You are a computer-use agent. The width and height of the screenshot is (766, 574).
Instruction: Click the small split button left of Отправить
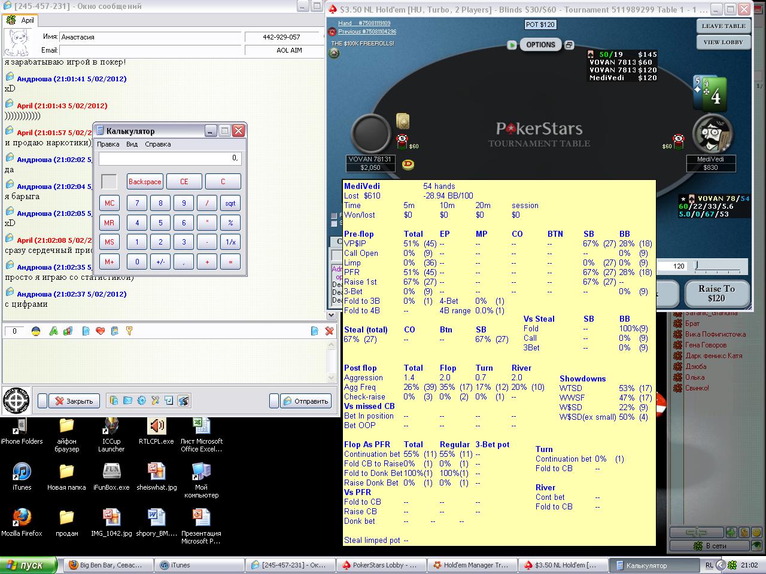[274, 401]
